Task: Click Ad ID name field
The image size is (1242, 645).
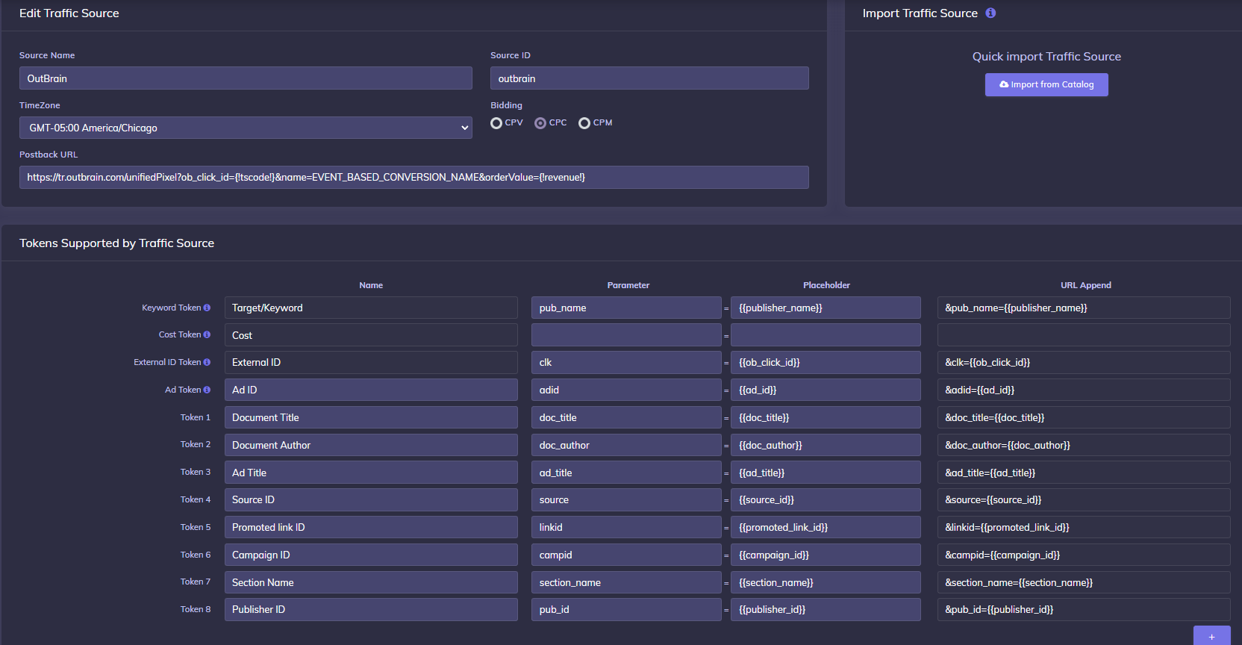Action: (x=371, y=390)
